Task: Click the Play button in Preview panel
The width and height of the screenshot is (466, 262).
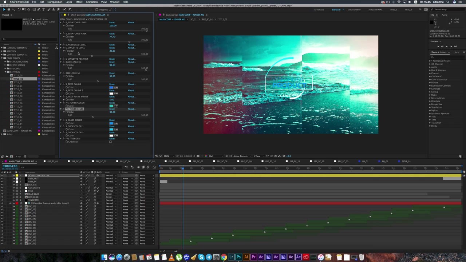Action: click(x=446, y=47)
